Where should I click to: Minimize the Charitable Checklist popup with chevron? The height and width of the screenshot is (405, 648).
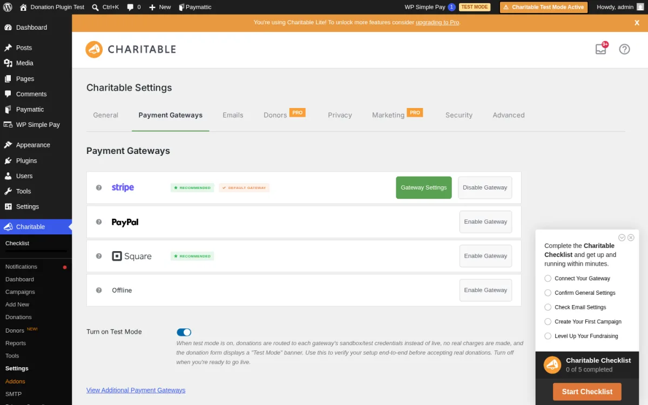click(x=622, y=238)
